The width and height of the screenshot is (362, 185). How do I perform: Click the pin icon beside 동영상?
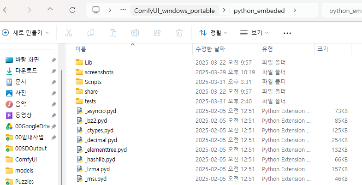53,115
